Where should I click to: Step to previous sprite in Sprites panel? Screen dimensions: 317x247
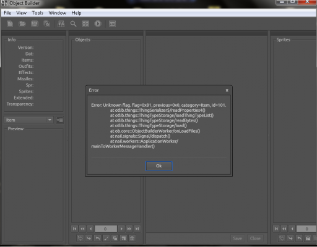click(x=292, y=228)
